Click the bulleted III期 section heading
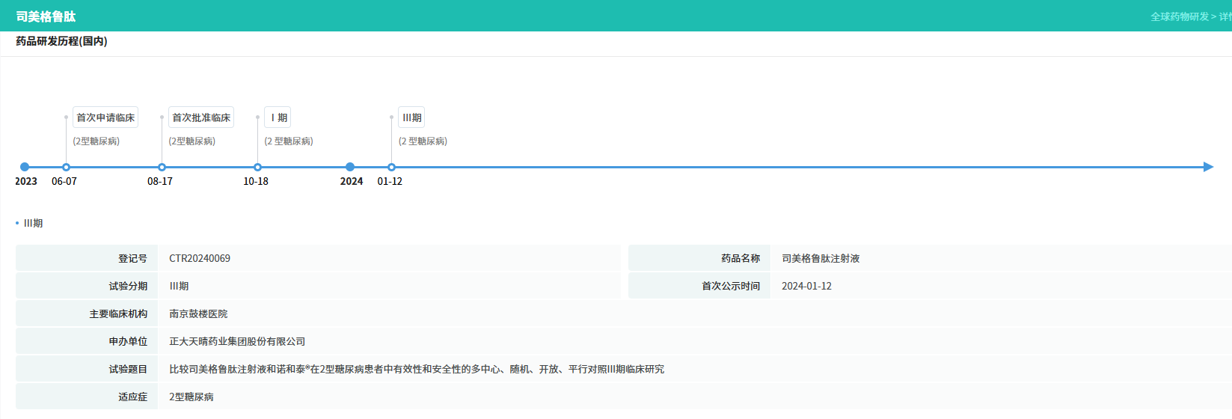 pos(33,223)
